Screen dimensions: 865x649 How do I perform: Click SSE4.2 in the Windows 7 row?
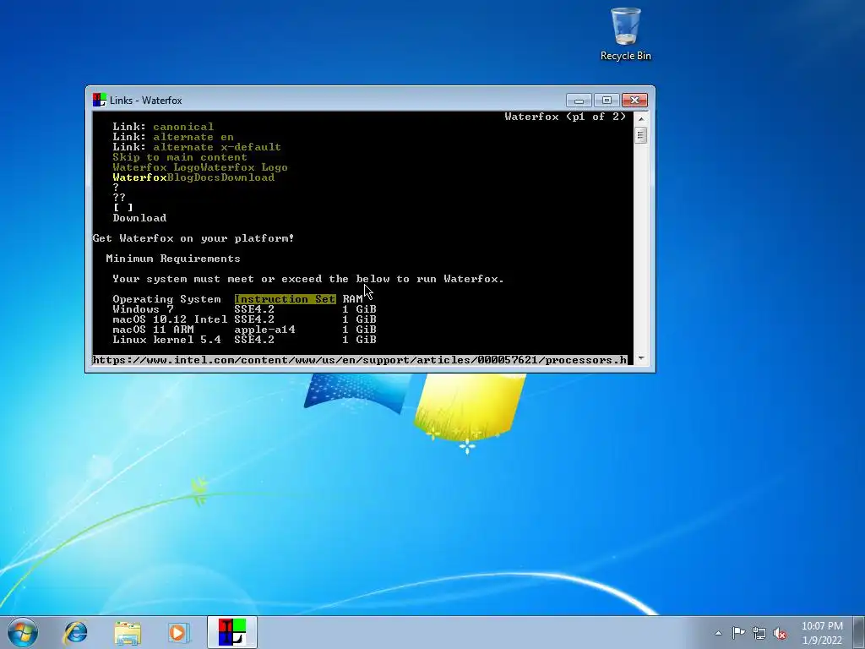pyautogui.click(x=254, y=309)
